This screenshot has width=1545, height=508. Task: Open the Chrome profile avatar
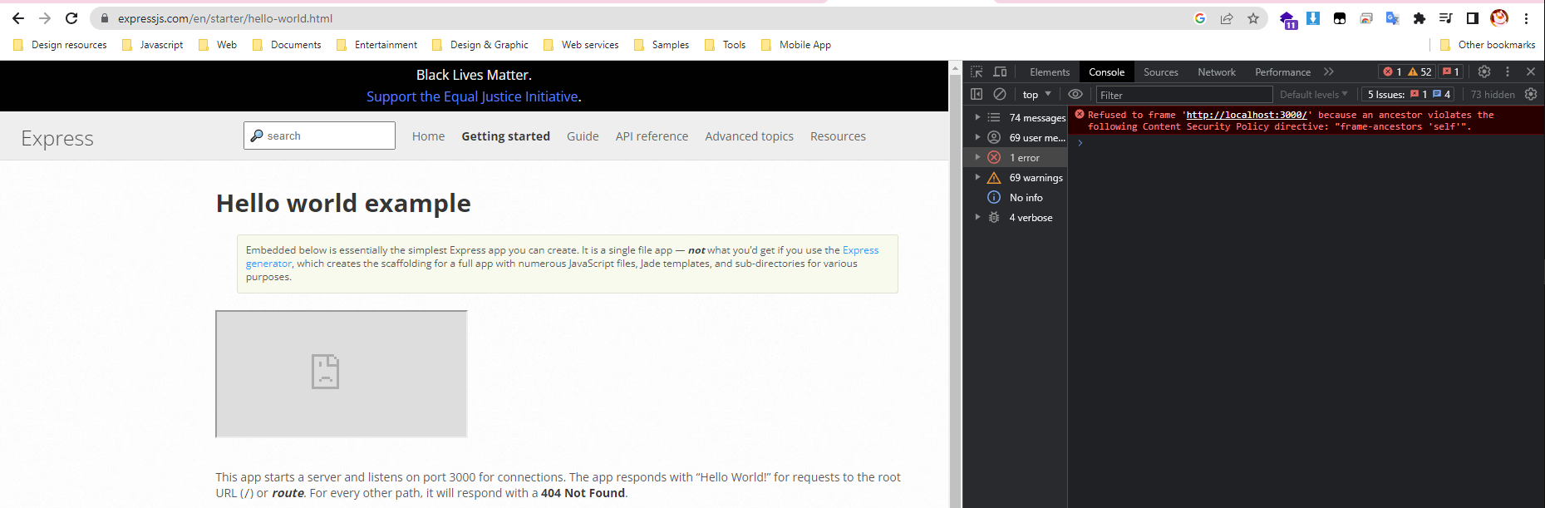pos(1499,17)
